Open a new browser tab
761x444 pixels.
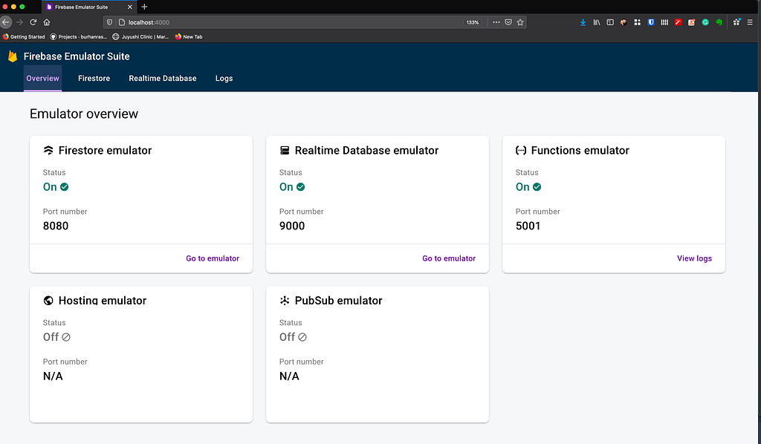pyautogui.click(x=144, y=7)
